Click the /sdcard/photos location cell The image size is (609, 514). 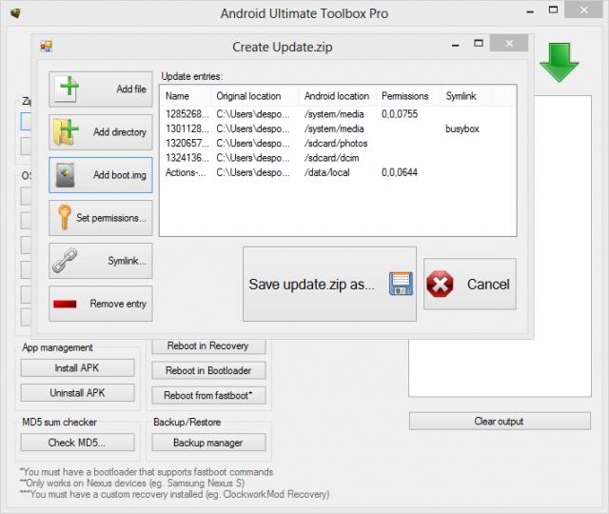[336, 144]
